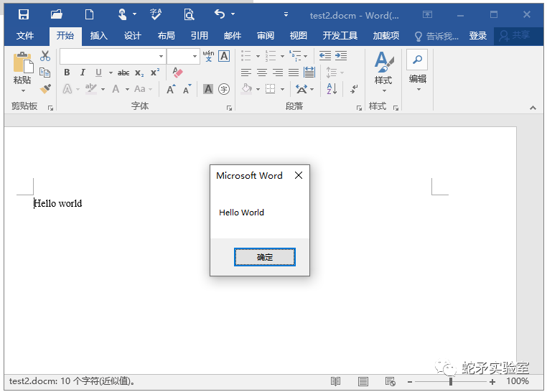The width and height of the screenshot is (547, 392).
Task: Click the 确定 button in the dialog
Action: 264,257
